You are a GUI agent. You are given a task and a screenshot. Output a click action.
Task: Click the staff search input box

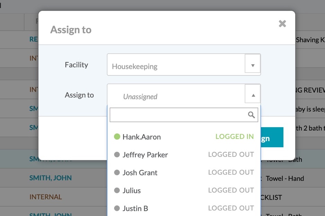tap(178, 115)
